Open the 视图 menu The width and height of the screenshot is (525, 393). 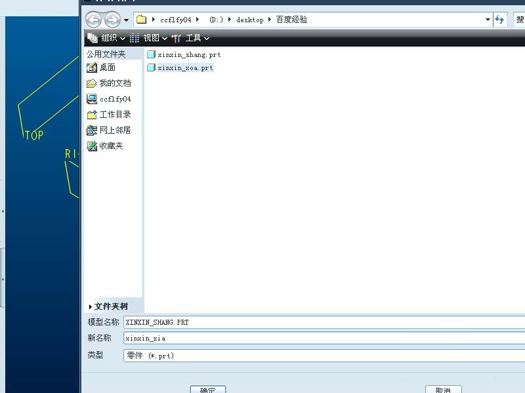pyautogui.click(x=155, y=38)
